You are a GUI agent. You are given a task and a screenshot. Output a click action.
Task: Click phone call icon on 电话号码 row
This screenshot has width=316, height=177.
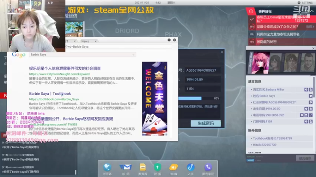click(310, 115)
